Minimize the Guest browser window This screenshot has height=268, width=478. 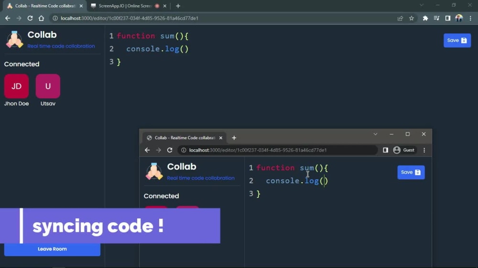pos(391,134)
